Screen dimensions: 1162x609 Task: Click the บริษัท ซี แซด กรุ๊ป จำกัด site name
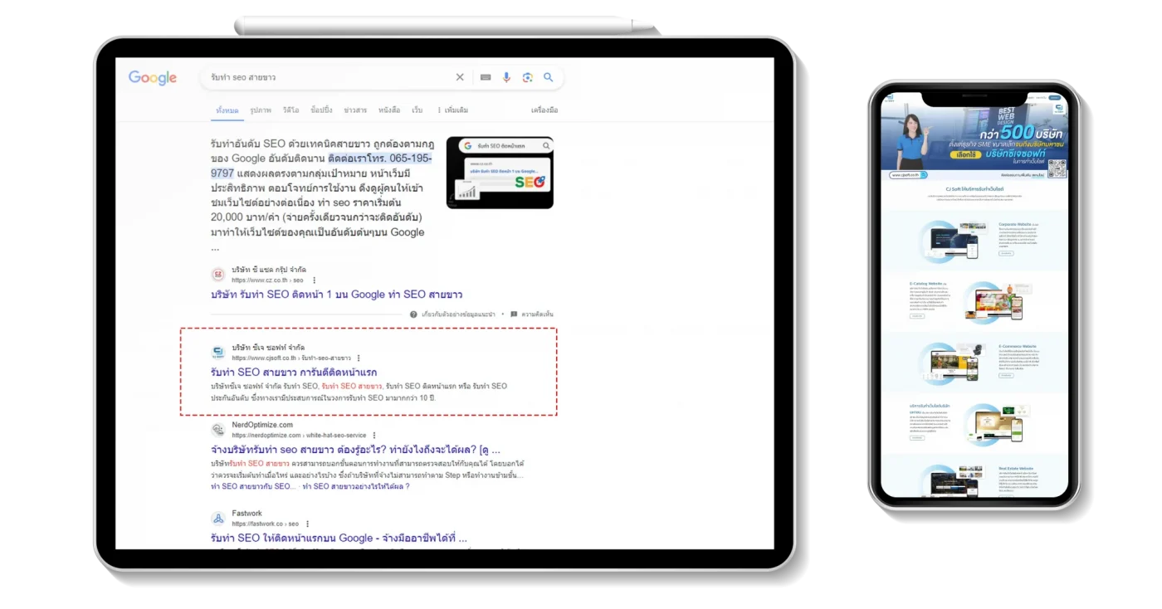point(269,270)
